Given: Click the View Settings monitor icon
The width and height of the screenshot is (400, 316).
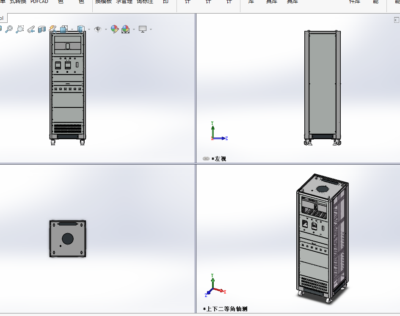Looking at the screenshot, I should [x=143, y=29].
